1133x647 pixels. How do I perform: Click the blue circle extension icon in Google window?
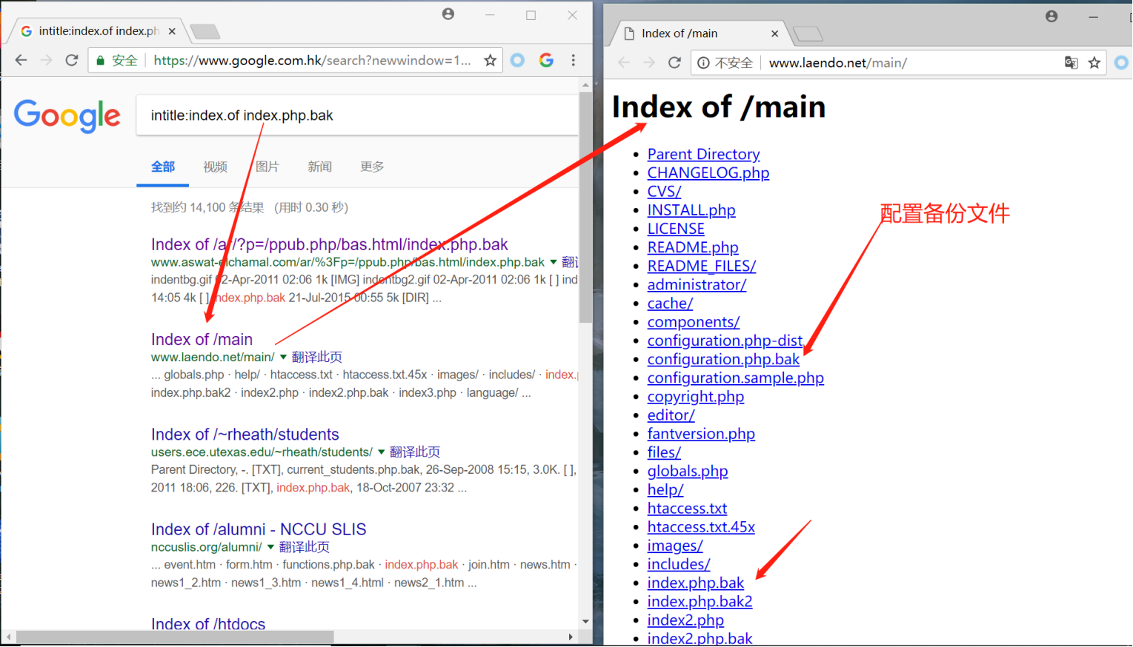pyautogui.click(x=517, y=61)
